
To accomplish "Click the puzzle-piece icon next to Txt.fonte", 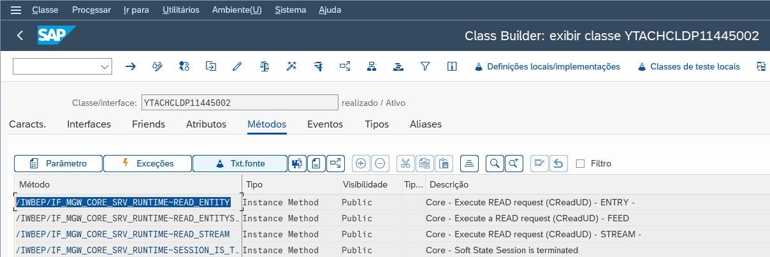I will 296,164.
